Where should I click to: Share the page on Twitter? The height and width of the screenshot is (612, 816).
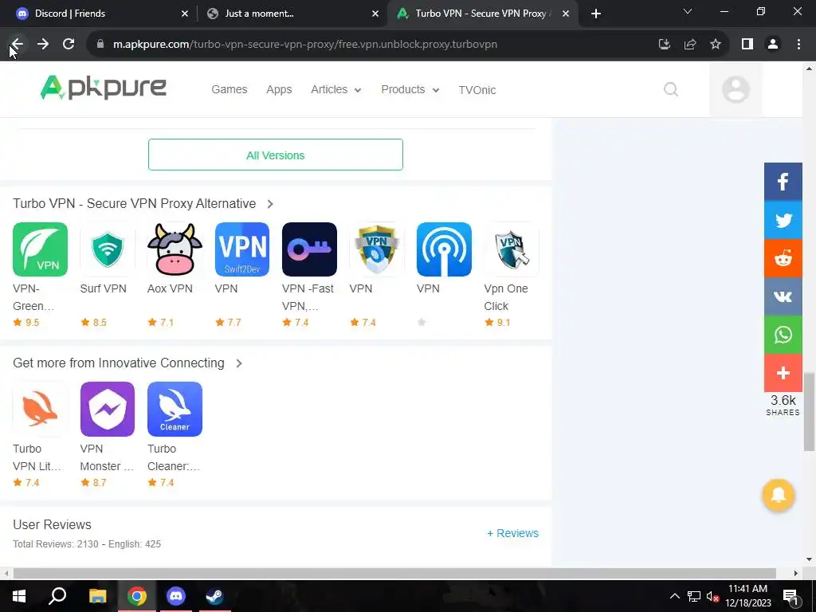783,220
